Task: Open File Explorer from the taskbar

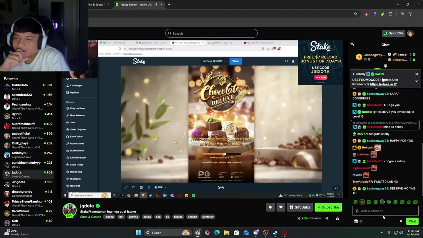Action: (226, 233)
